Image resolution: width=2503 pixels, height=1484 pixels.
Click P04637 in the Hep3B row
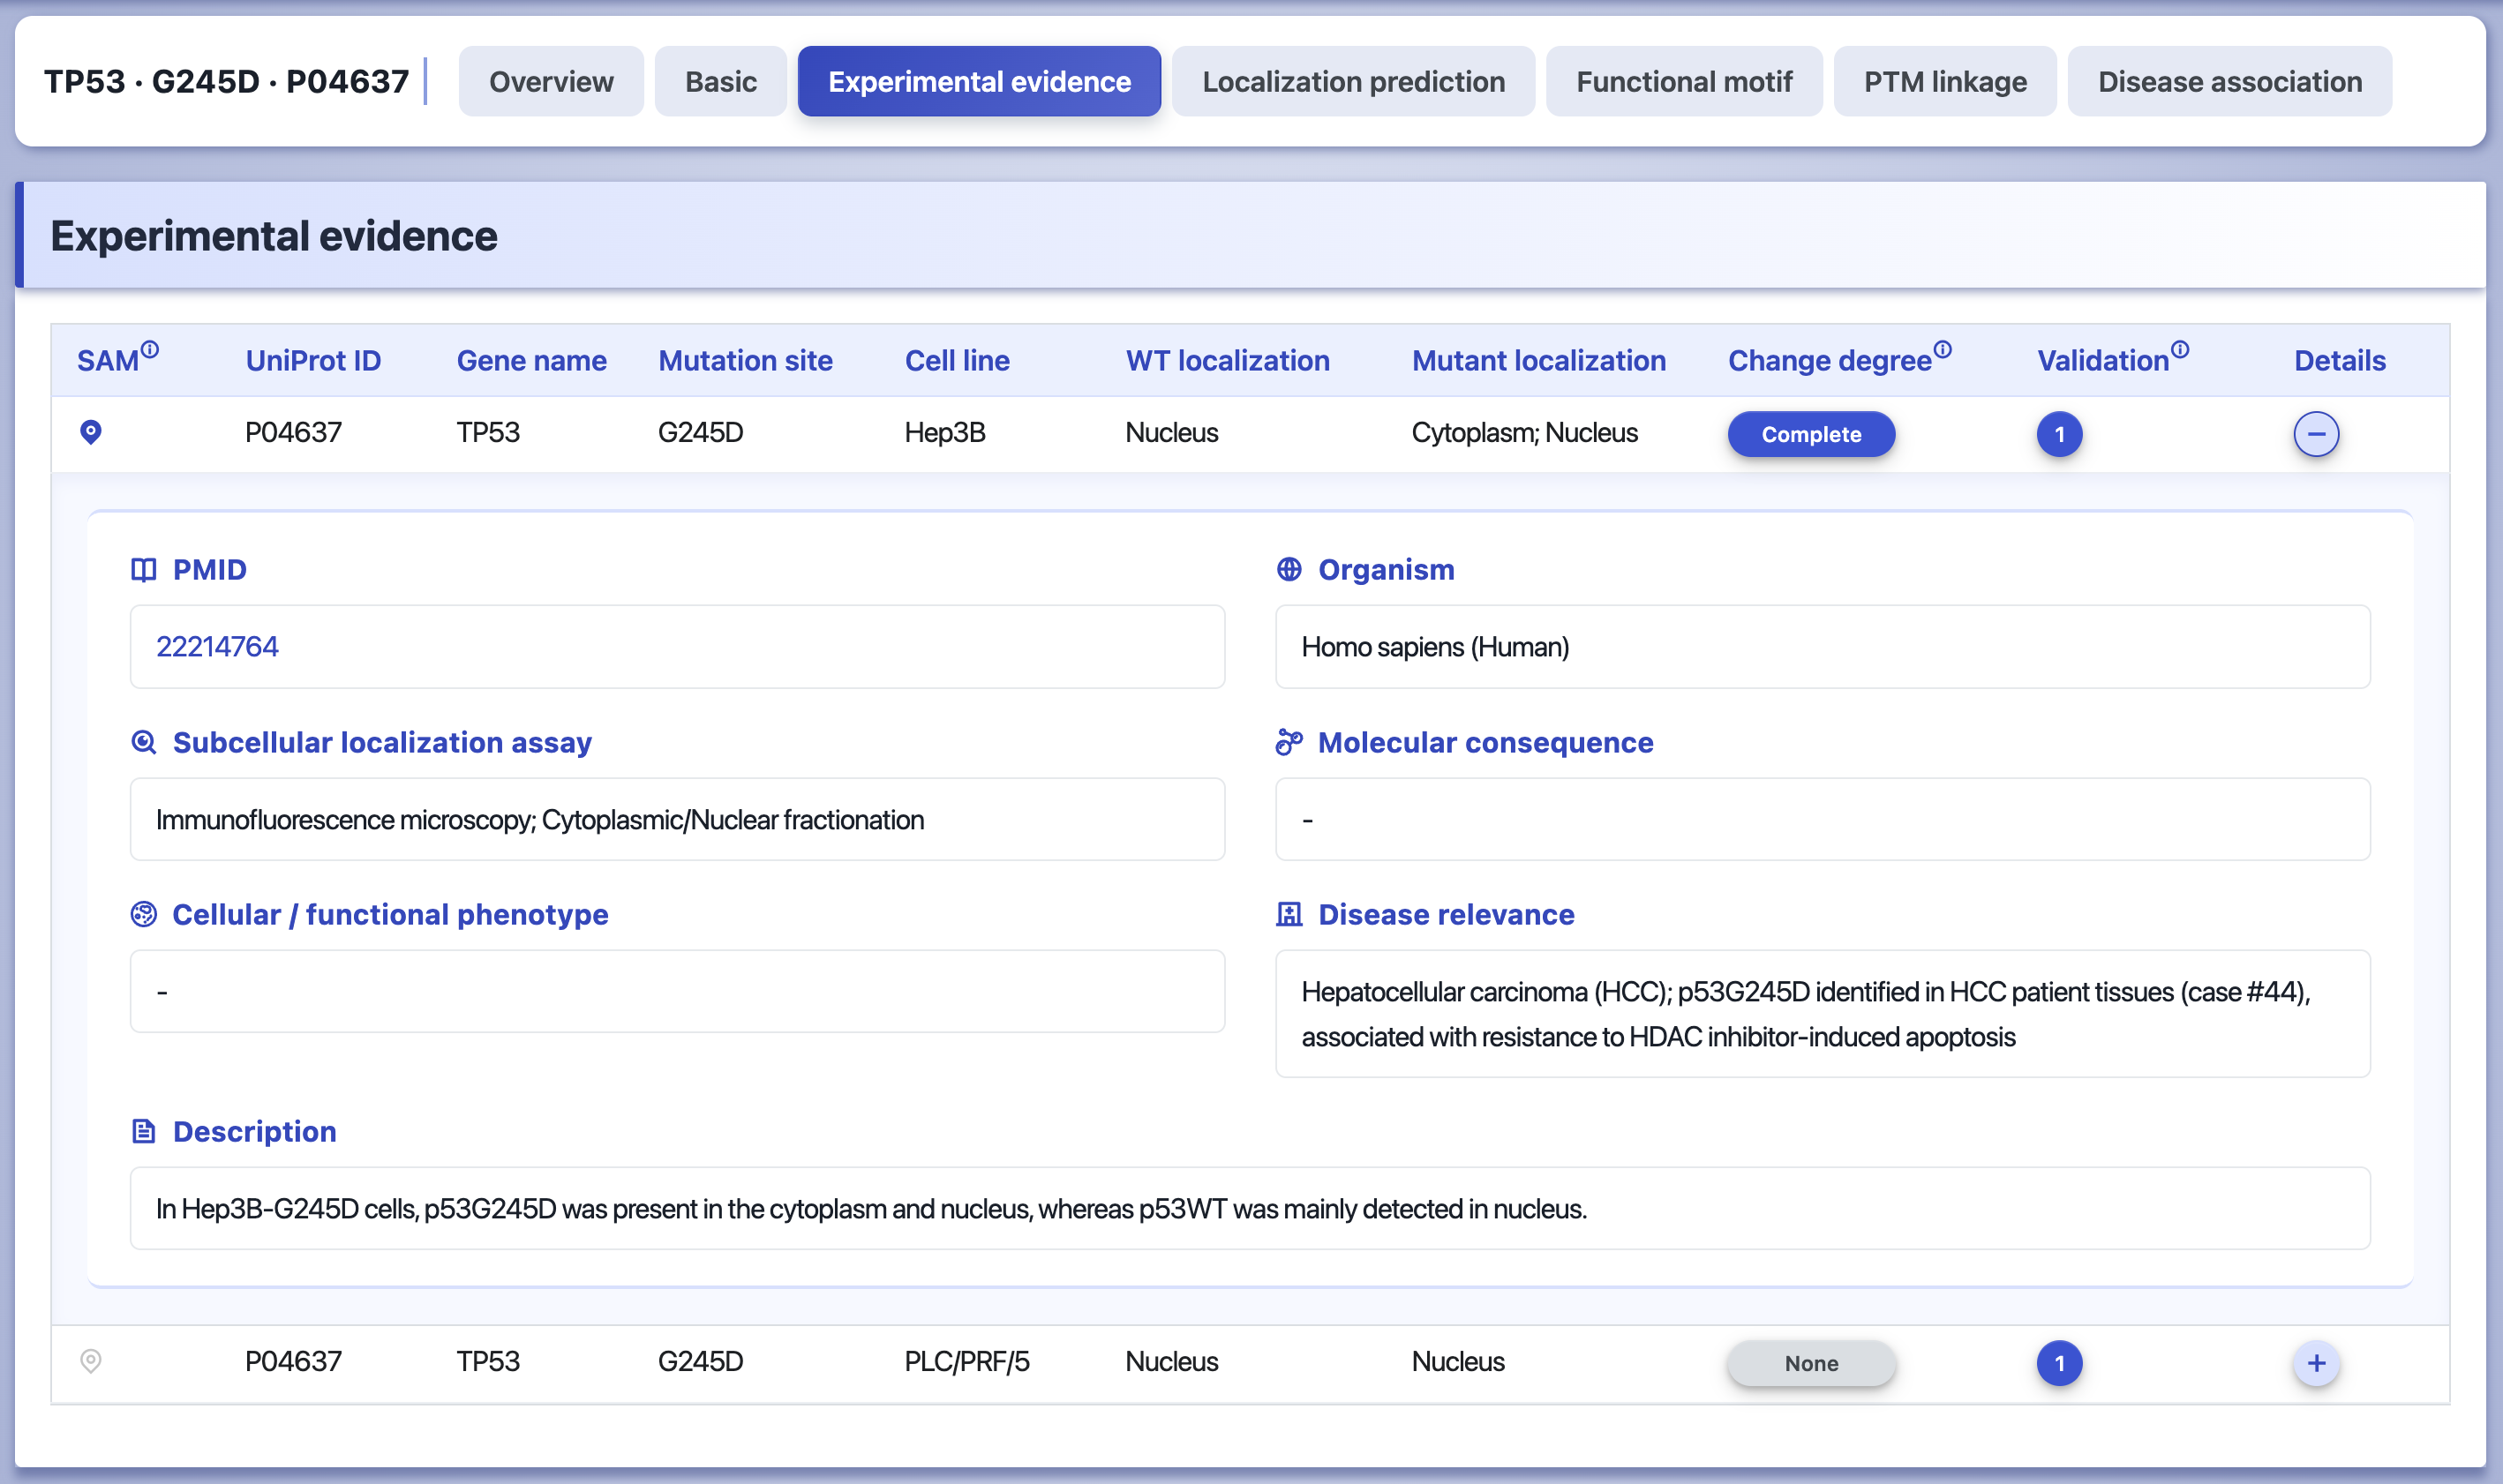point(293,433)
